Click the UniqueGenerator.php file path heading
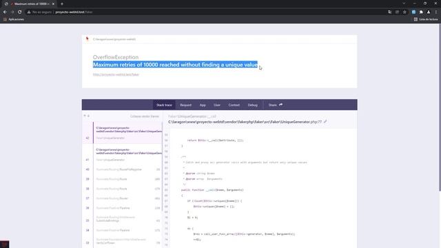The height and width of the screenshot is (248, 441). point(245,122)
